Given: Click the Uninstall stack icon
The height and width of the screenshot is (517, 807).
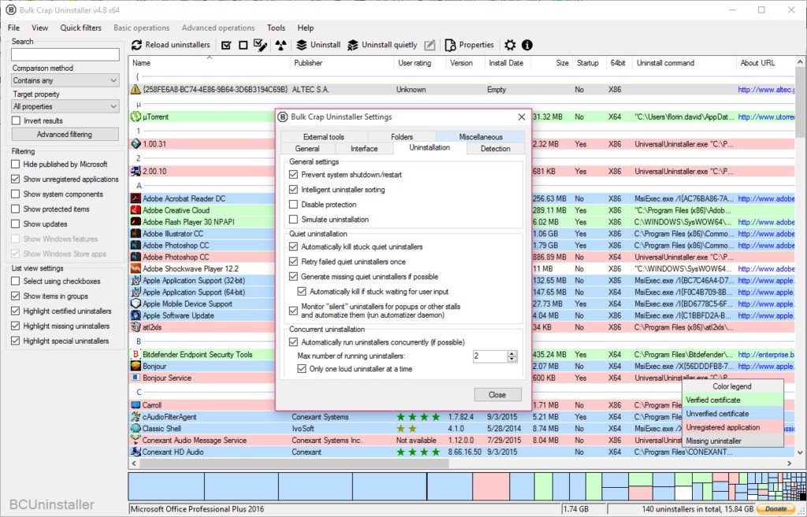Looking at the screenshot, I should tap(302, 45).
